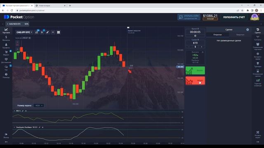The height and width of the screenshot is (148, 264).
Task: Increase trade amount with plus button
Action: [x=202, y=47]
